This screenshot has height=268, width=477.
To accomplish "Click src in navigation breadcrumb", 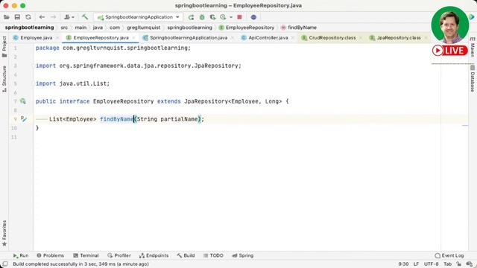I will [64, 28].
